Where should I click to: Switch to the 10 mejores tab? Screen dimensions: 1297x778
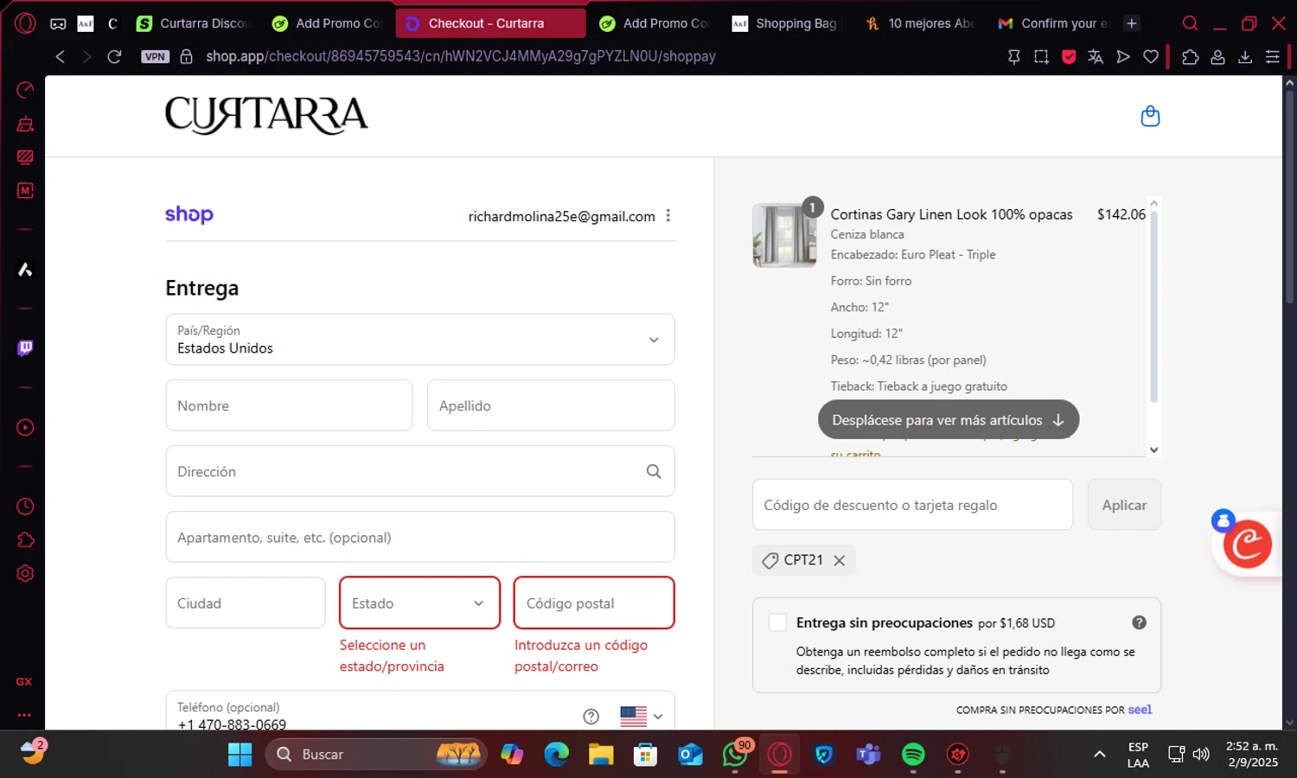coord(919,23)
